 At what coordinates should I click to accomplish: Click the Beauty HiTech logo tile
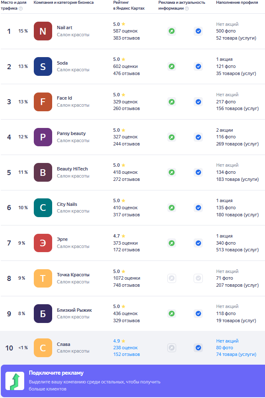pyautogui.click(x=43, y=172)
